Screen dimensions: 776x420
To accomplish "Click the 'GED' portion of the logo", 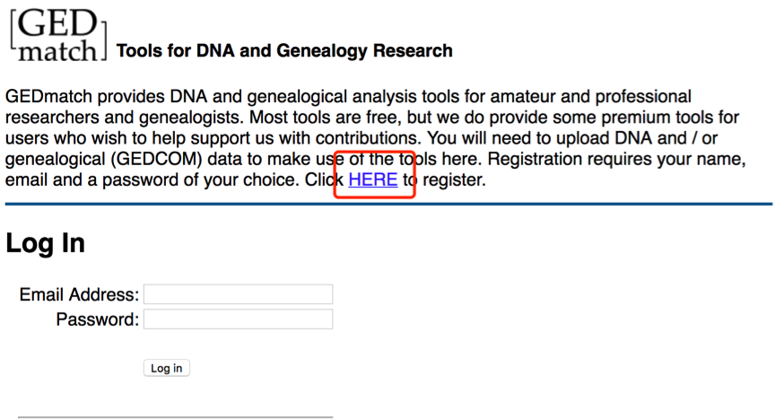I will 58,23.
